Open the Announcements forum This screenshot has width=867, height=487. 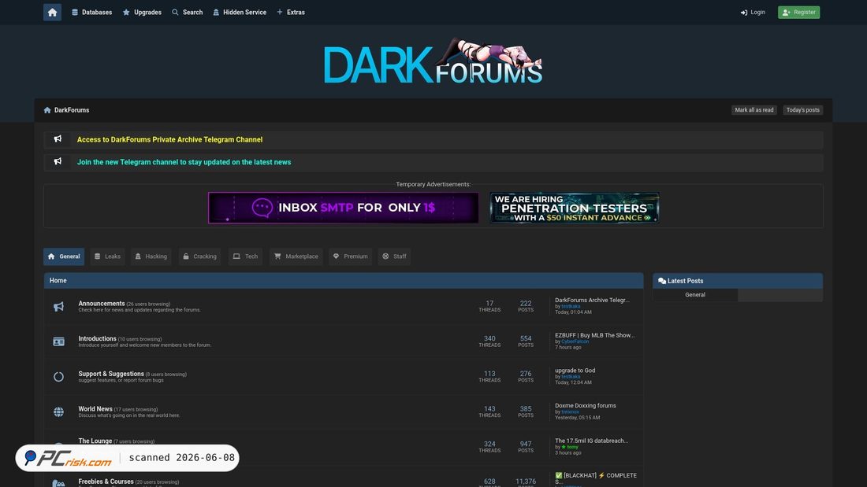[x=101, y=304]
